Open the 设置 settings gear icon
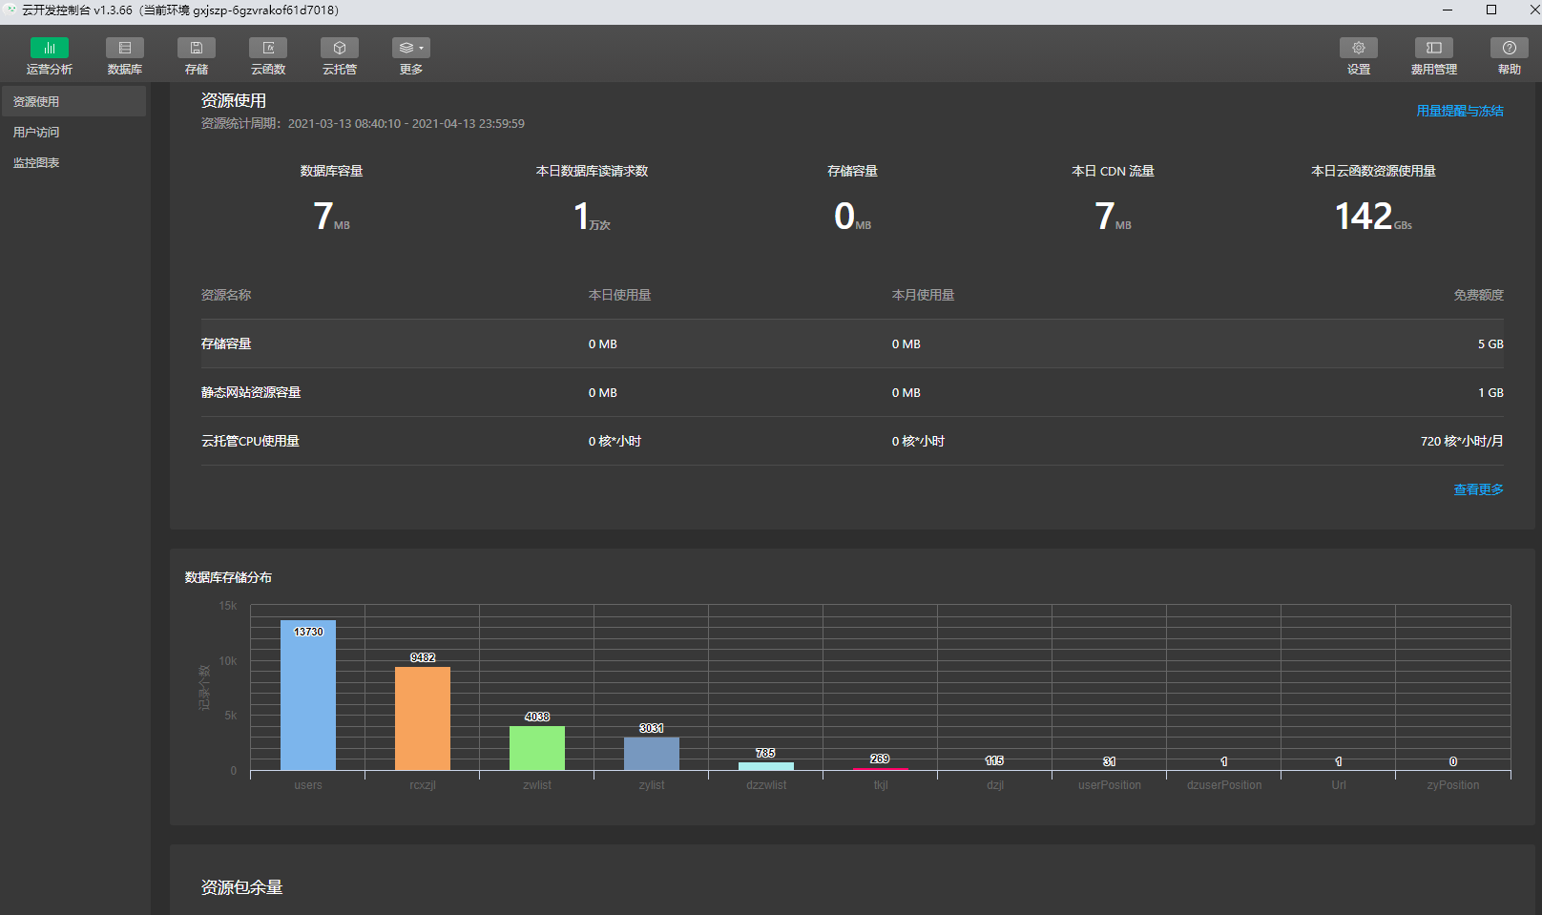The height and width of the screenshot is (915, 1542). tap(1359, 48)
